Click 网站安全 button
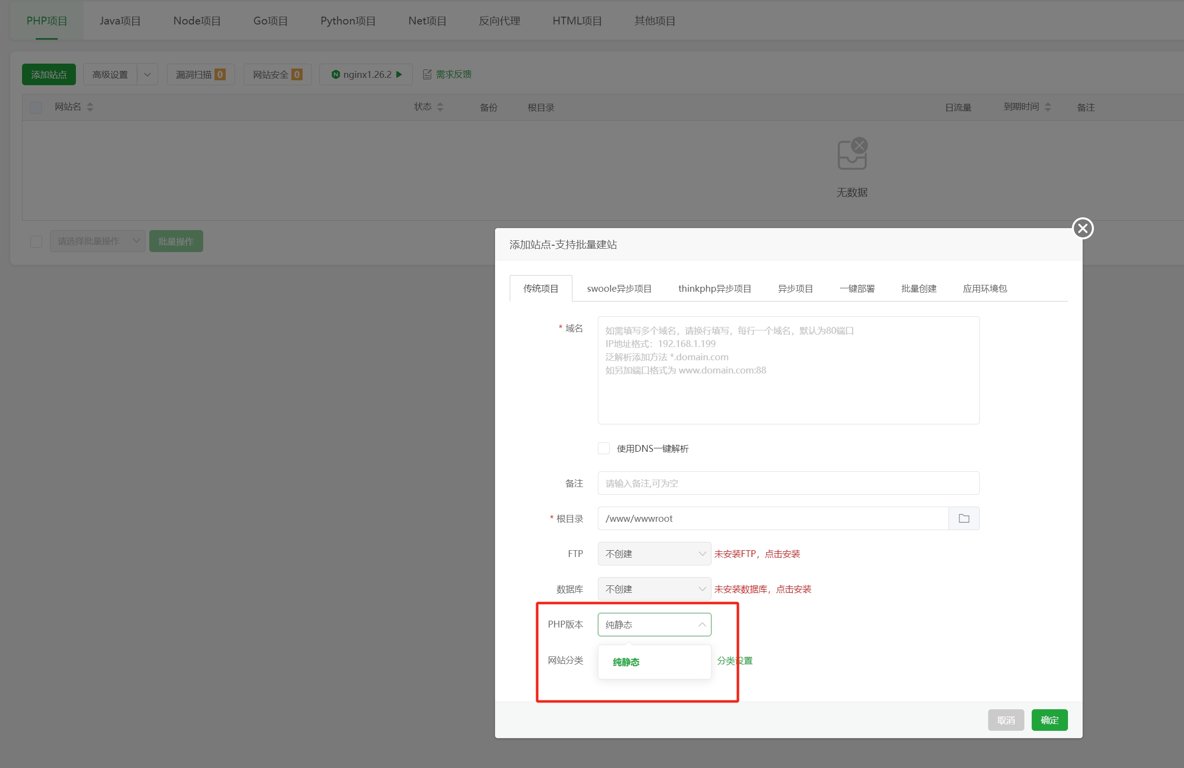Screen dimensions: 1184x768 (x=278, y=74)
